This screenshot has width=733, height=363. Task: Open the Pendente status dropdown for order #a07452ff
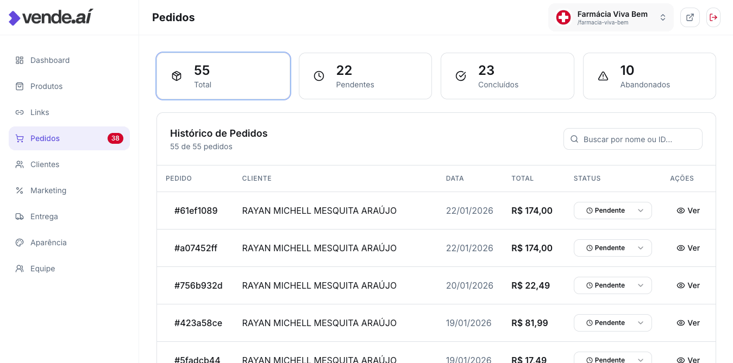(612, 248)
